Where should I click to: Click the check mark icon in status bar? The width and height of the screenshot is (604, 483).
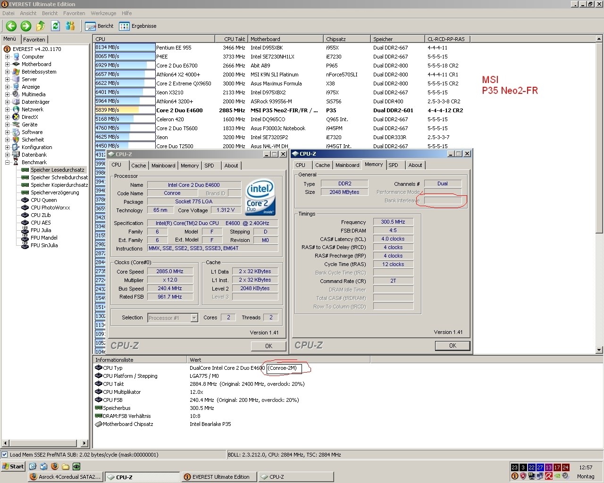[x=4, y=455]
